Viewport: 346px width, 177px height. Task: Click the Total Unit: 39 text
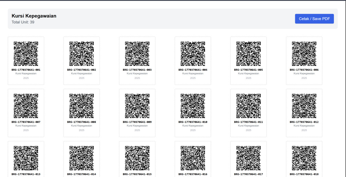23,22
